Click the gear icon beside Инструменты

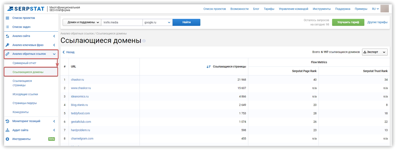coord(7,139)
